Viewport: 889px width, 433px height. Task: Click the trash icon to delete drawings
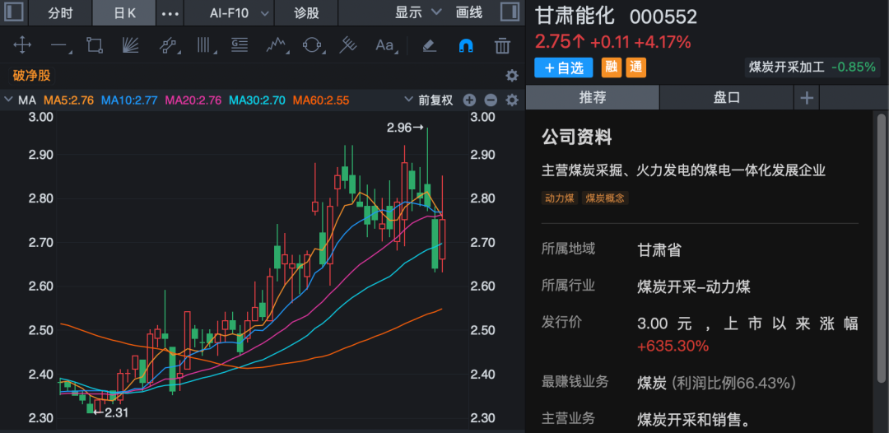click(x=502, y=45)
